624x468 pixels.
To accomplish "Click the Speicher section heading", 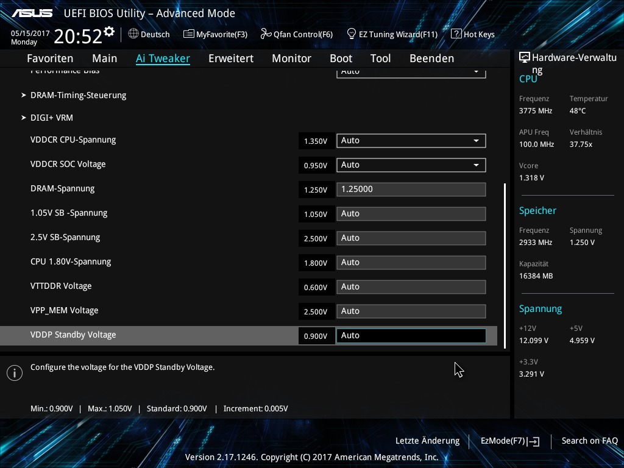I will (x=537, y=210).
